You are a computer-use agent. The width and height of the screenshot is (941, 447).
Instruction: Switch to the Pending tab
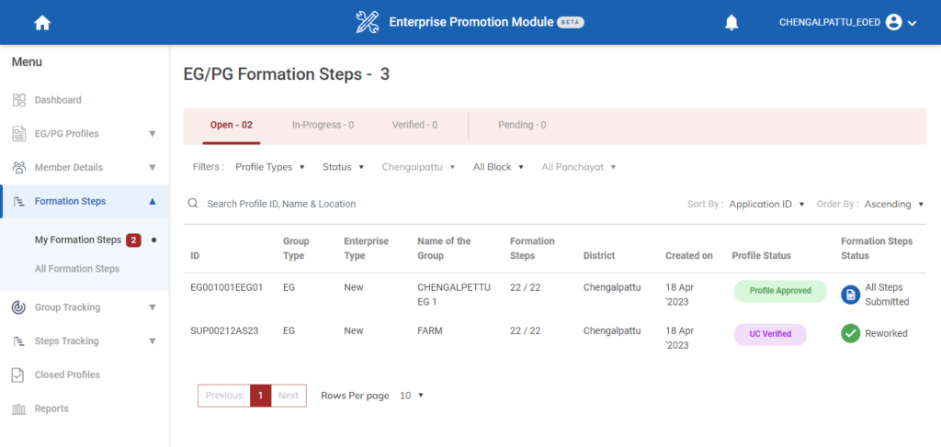(x=522, y=125)
